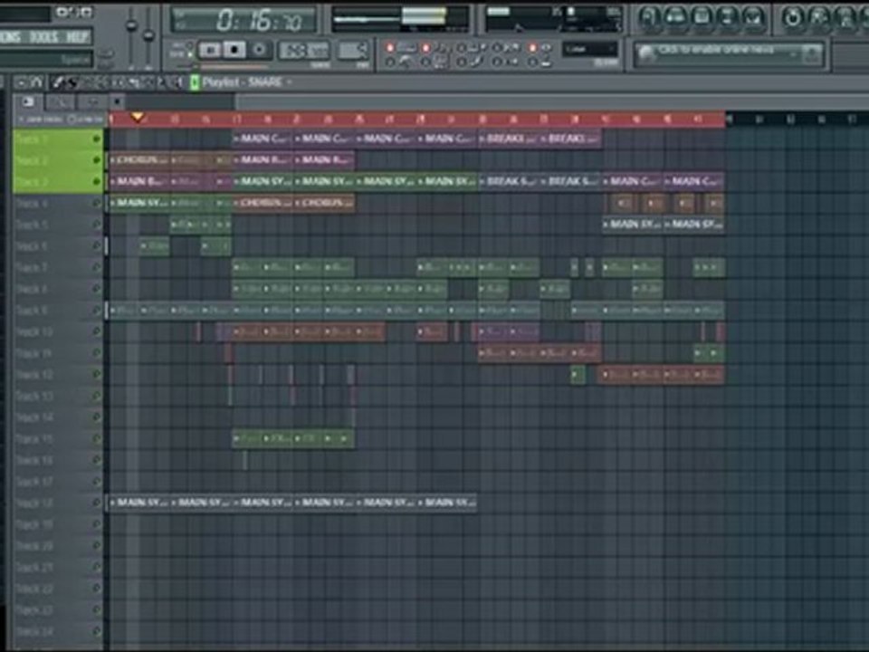Open the Playlist options menu icon
Viewport: 869px width, 652px height.
click(22, 82)
